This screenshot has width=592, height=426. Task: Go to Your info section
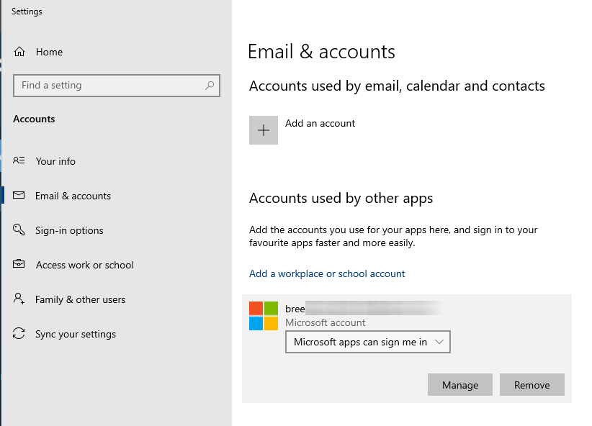pos(55,161)
